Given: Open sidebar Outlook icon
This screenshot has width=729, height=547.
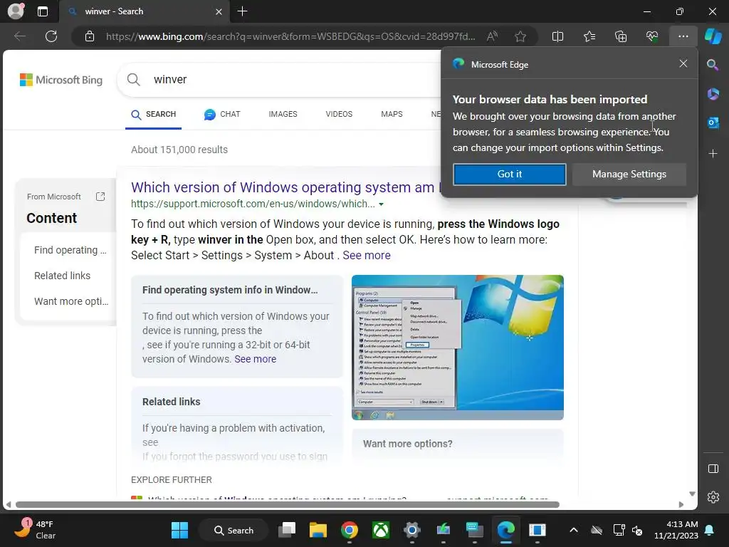Looking at the screenshot, I should (713, 123).
